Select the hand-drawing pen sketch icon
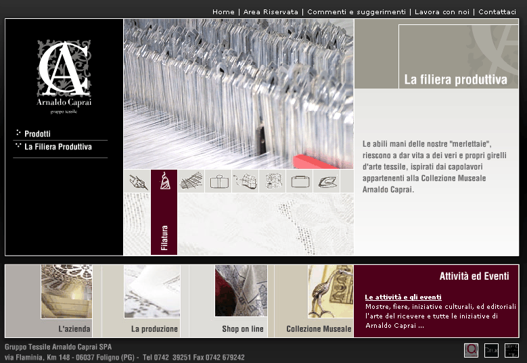This screenshot has width=527, height=363. tap(137, 181)
